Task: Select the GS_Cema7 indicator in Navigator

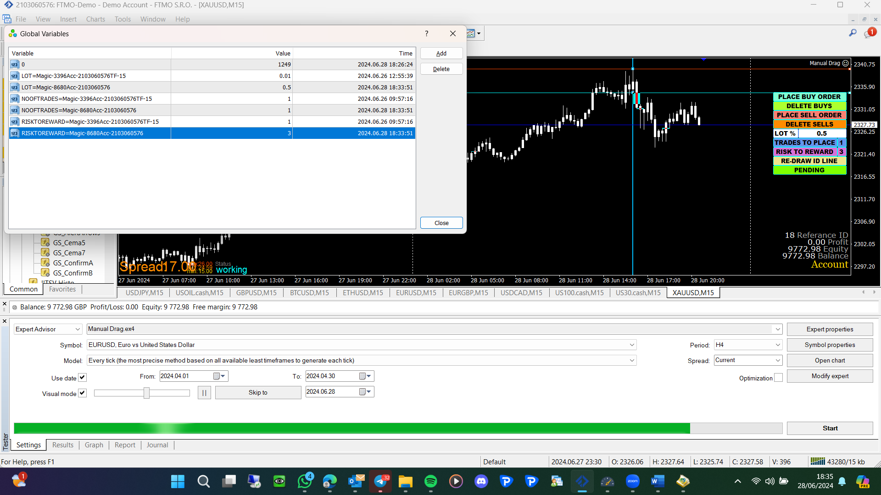Action: 69,253
